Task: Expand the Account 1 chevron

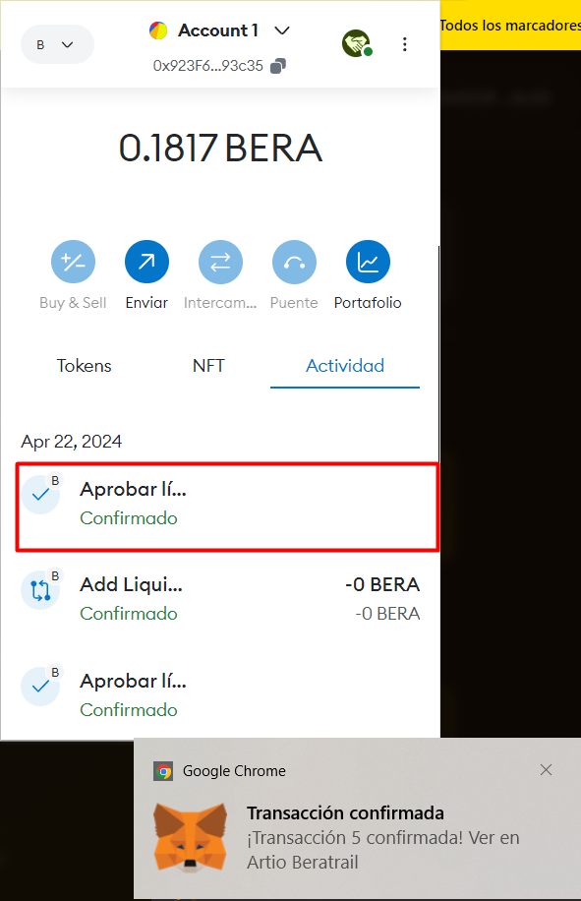Action: tap(282, 30)
